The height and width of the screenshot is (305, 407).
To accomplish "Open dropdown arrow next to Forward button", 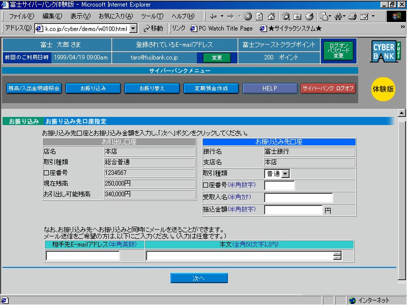I will (x=239, y=16).
